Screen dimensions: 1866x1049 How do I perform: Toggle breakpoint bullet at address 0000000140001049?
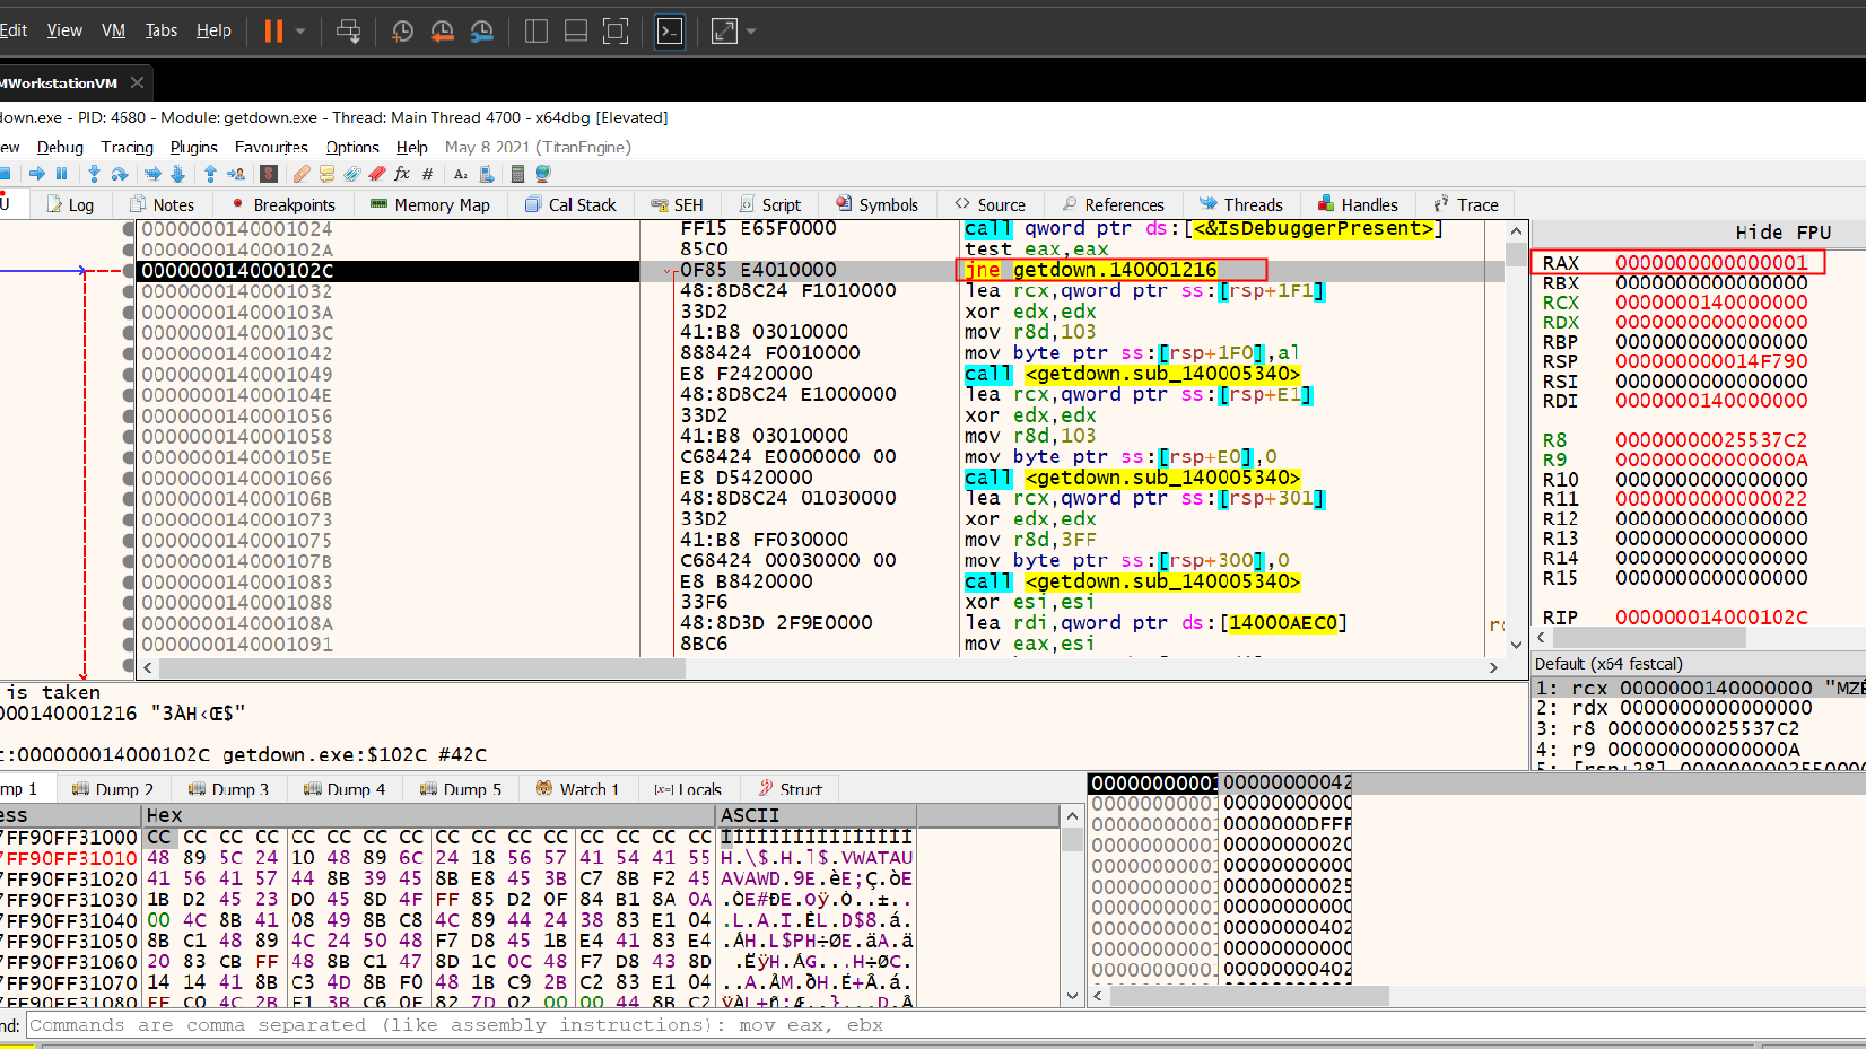[128, 374]
